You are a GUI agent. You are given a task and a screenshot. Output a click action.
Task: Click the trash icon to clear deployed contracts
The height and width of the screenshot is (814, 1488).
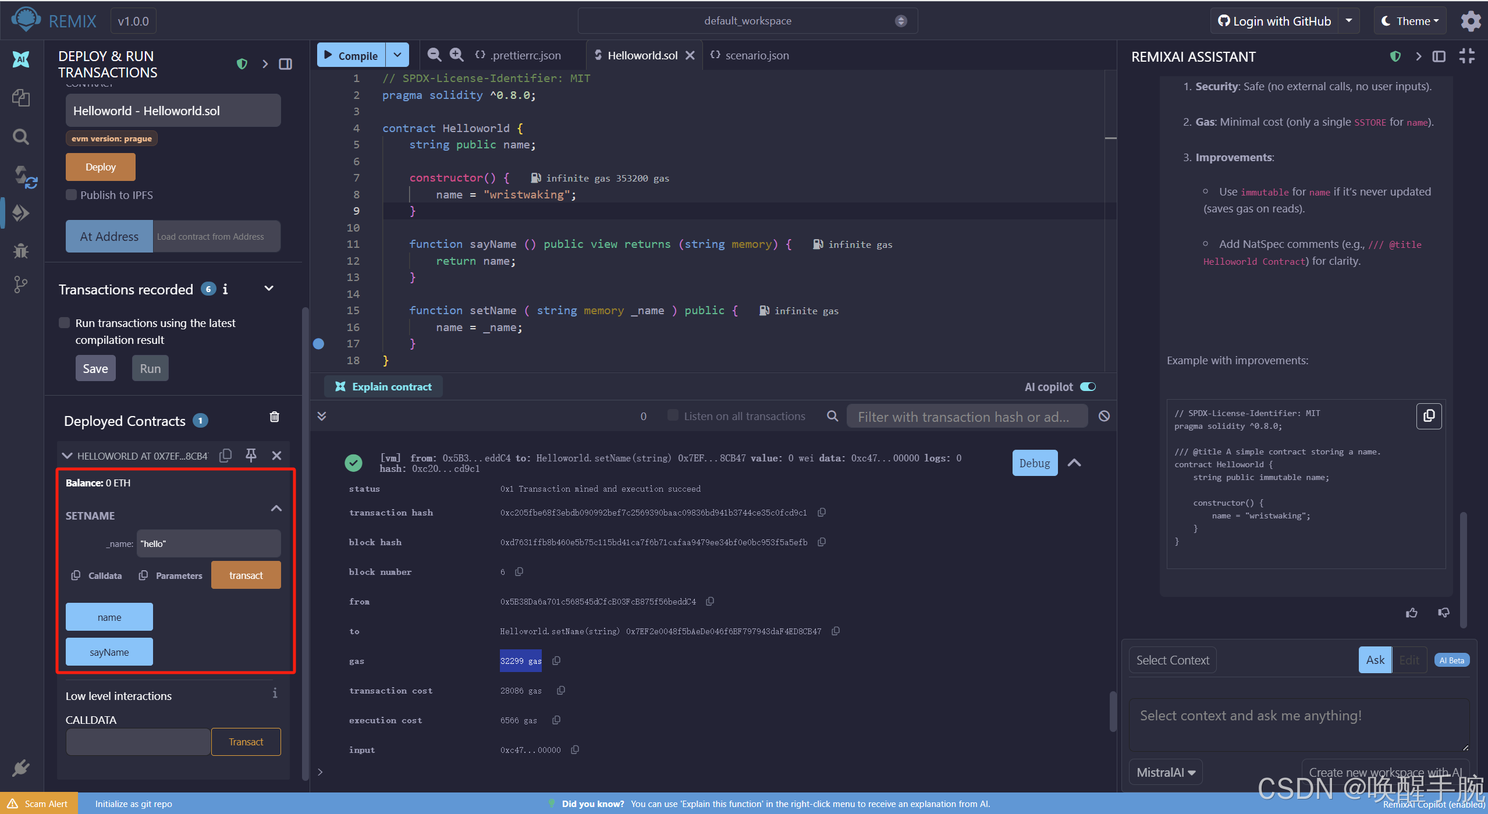275,417
